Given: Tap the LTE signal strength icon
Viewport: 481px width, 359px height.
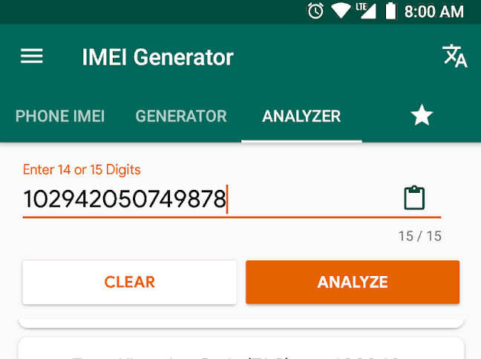Looking at the screenshot, I should click(x=366, y=11).
